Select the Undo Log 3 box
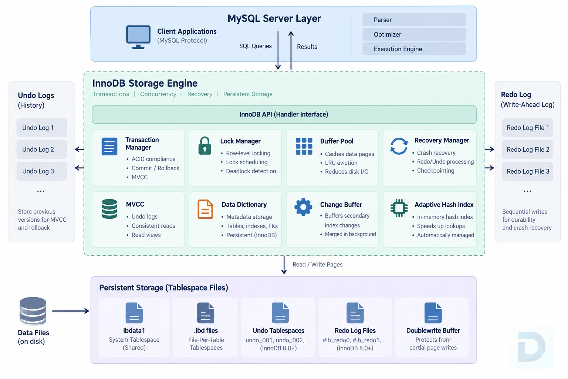Screen dimensions: 568x379 click(42, 171)
